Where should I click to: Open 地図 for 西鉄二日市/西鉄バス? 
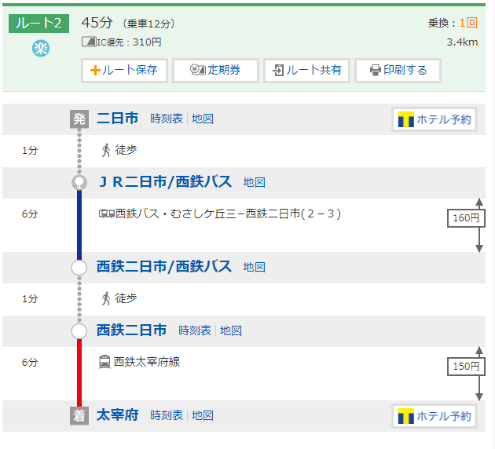[x=254, y=267]
